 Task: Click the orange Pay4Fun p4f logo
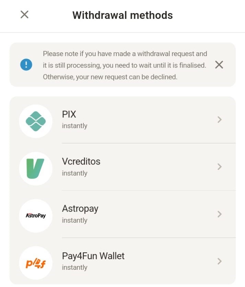(36, 263)
